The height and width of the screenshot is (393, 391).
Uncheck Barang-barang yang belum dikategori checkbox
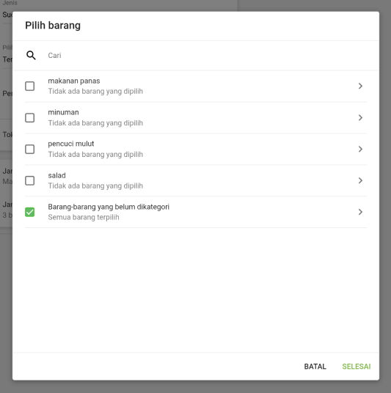click(30, 213)
